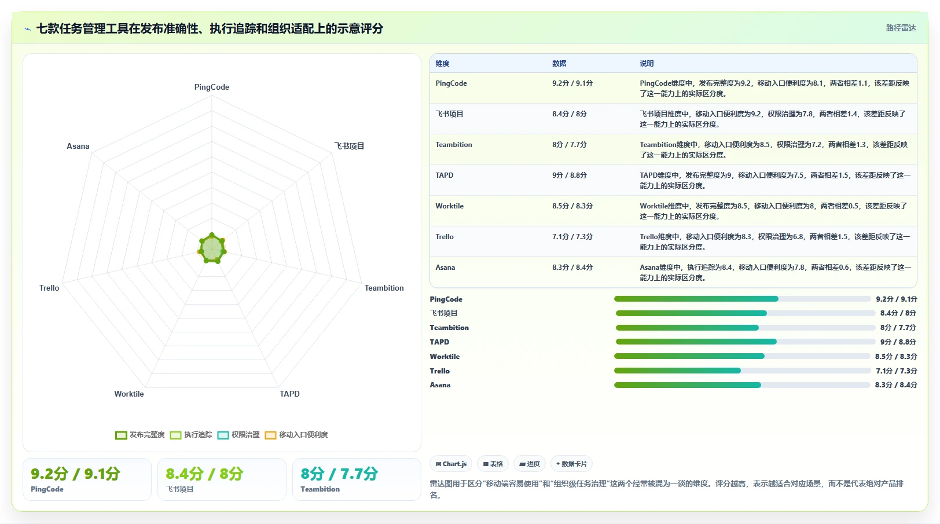Toggle the 执行追踪 legend swatch
The height and width of the screenshot is (524, 940).
(176, 435)
